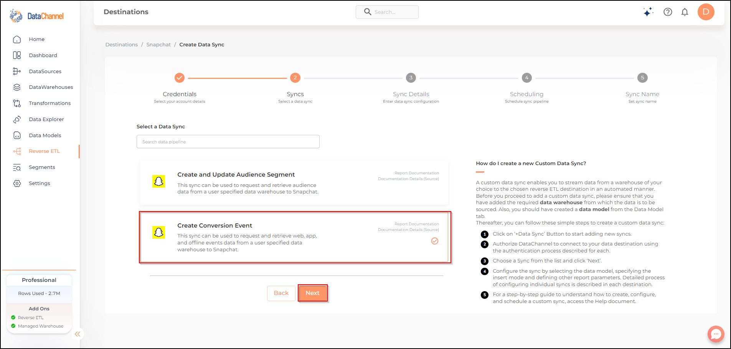Click Snapchat breadcrumb link

(158, 44)
